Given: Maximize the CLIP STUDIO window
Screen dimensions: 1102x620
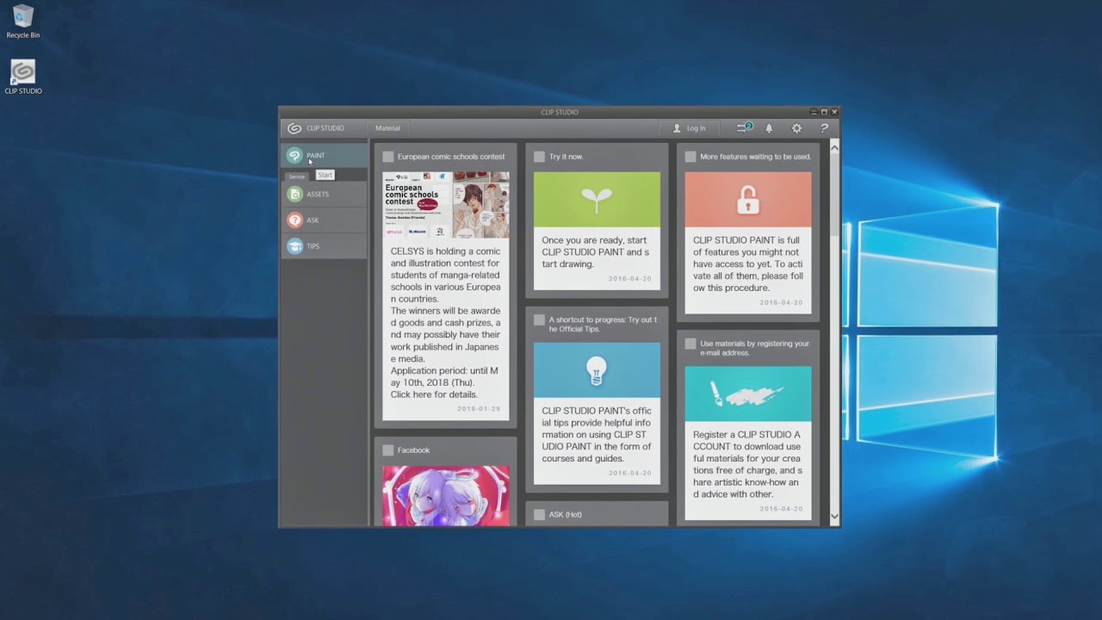Looking at the screenshot, I should [x=824, y=112].
